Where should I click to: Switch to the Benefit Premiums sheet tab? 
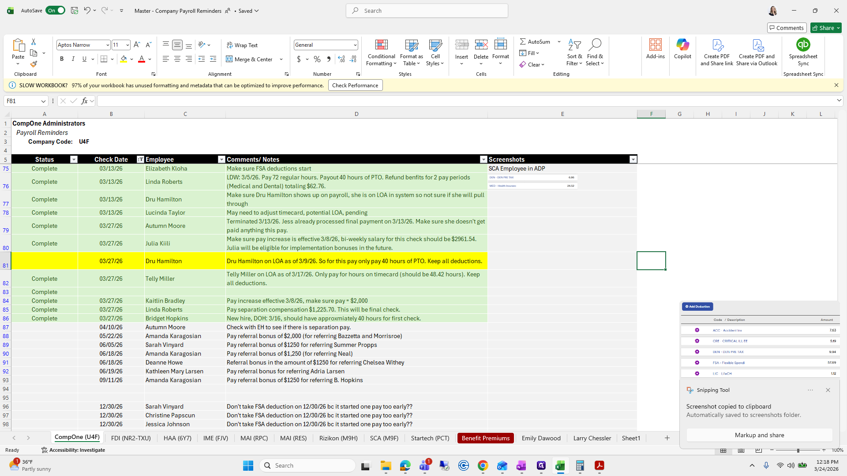tap(485, 438)
